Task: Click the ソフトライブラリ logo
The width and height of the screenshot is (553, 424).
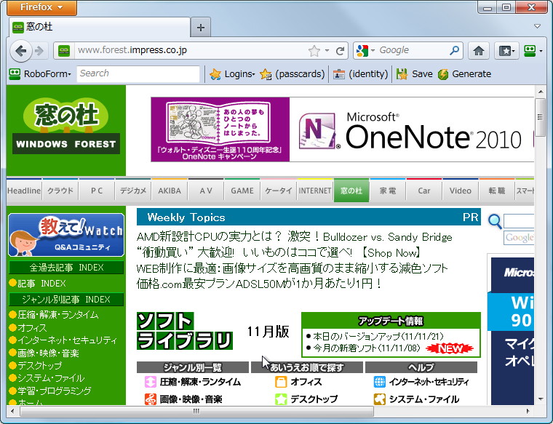Action: [184, 331]
